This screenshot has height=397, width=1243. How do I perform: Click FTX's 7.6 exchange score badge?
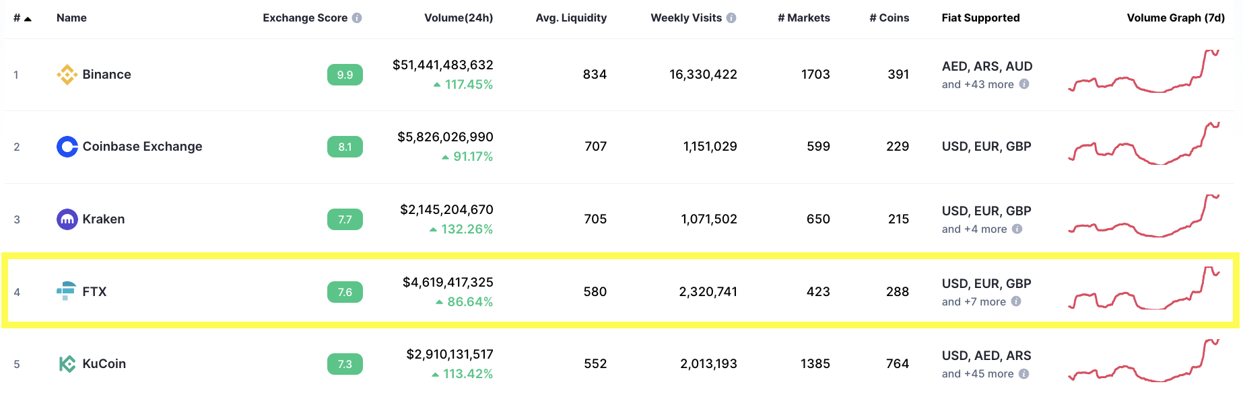pyautogui.click(x=345, y=292)
